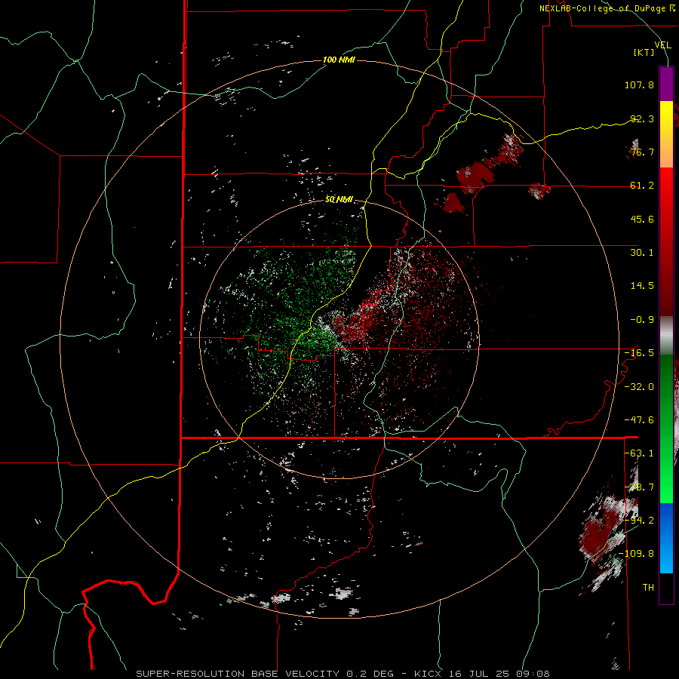
Task: Click the 16 JUL 25 date in the caption
Action: pos(479,674)
